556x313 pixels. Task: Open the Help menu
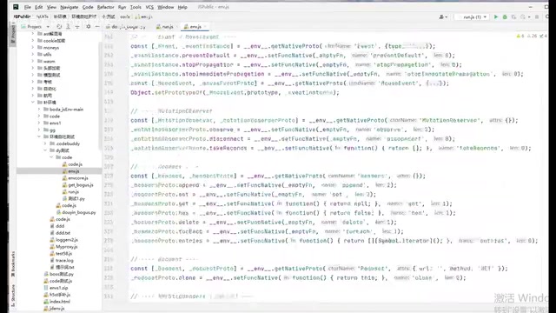coord(182,7)
